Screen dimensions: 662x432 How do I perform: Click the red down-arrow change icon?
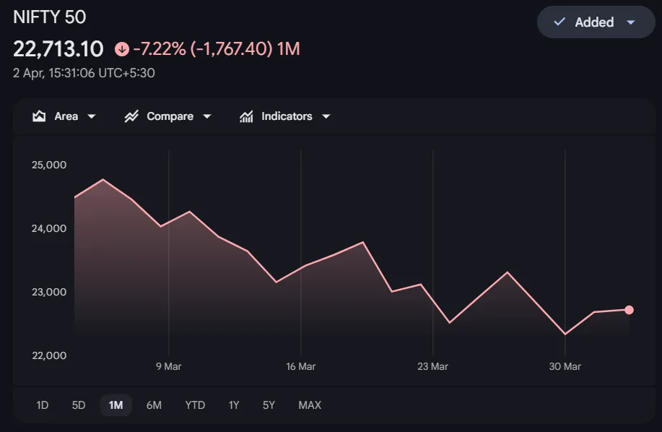[x=121, y=49]
